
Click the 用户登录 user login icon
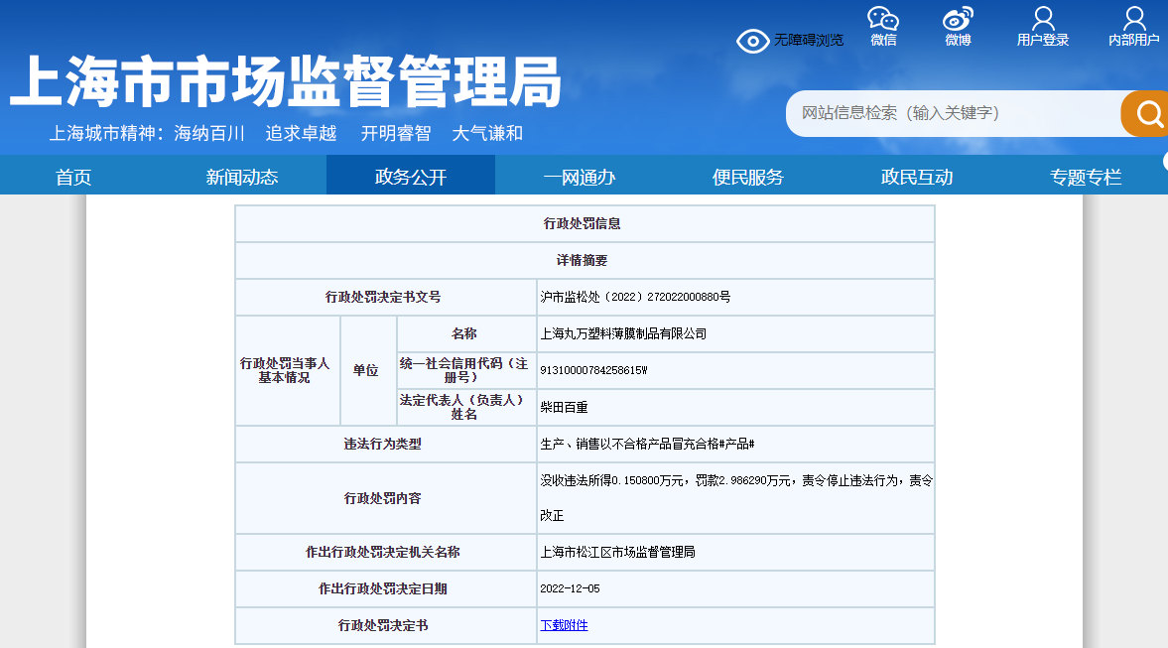(x=1043, y=19)
